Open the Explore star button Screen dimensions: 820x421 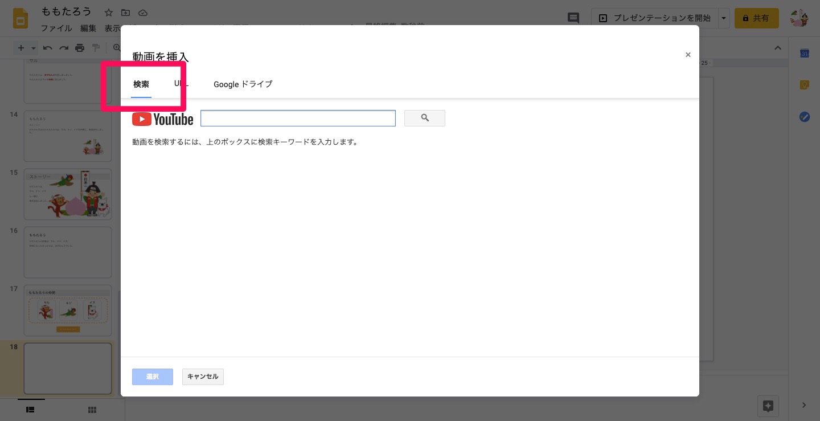(x=768, y=406)
